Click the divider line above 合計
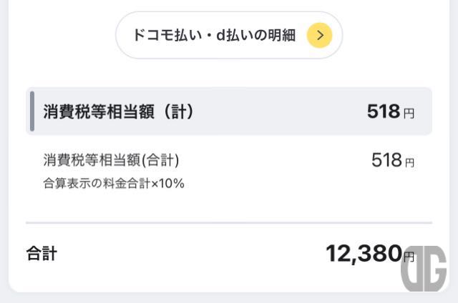Viewport: 458px width, 303px height. [x=229, y=223]
